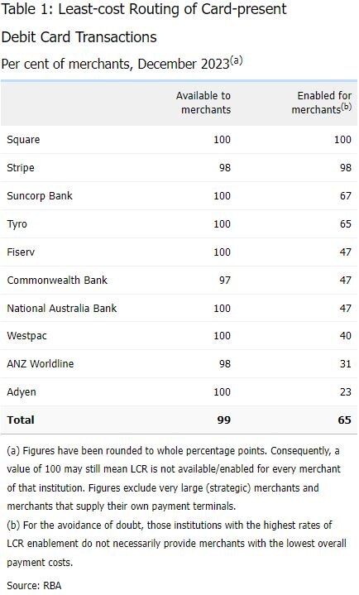Viewport: 359px width, 595px height.
Task: Select the Adyen row label
Action: (22, 391)
